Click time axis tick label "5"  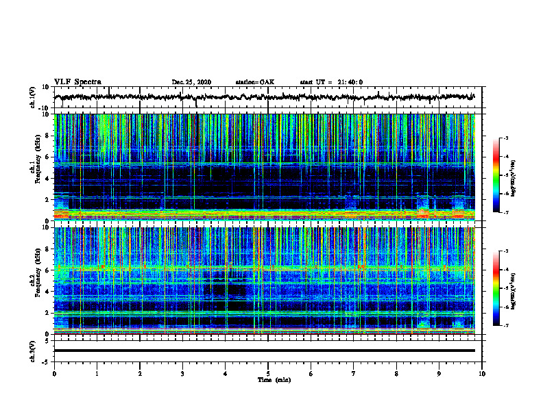268,374
